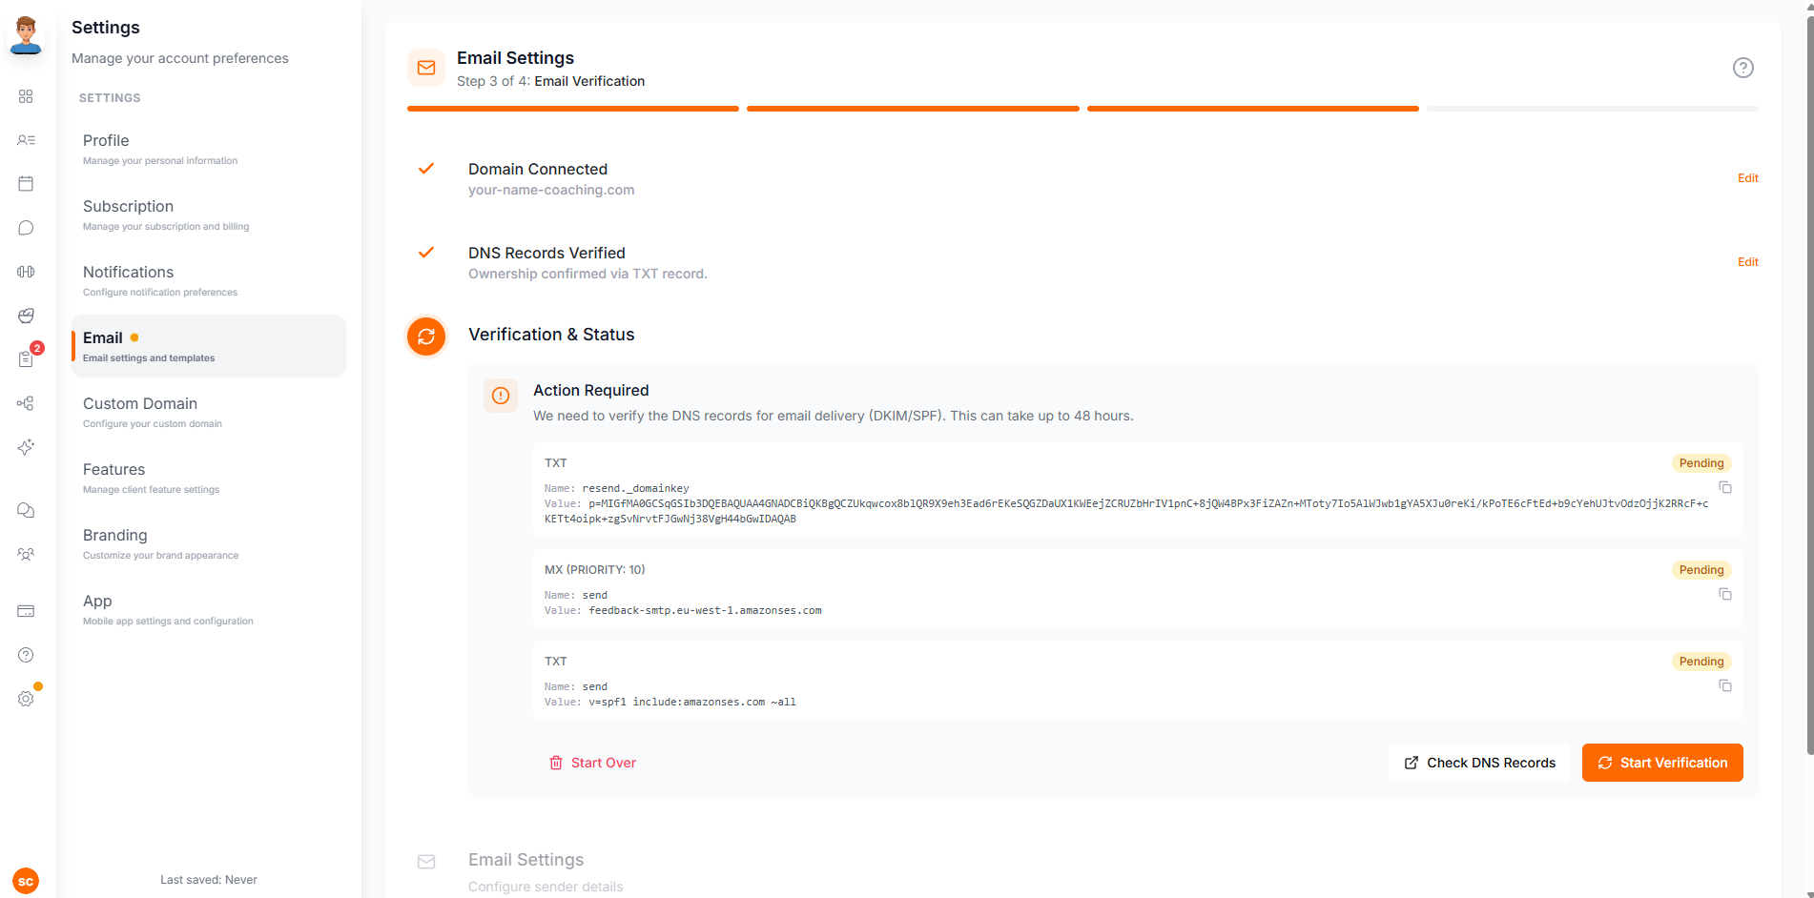The height and width of the screenshot is (898, 1814).
Task: Click the Start Verification button
Action: pos(1661,763)
